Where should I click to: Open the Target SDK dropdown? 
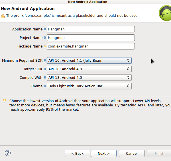[x=89, y=69]
